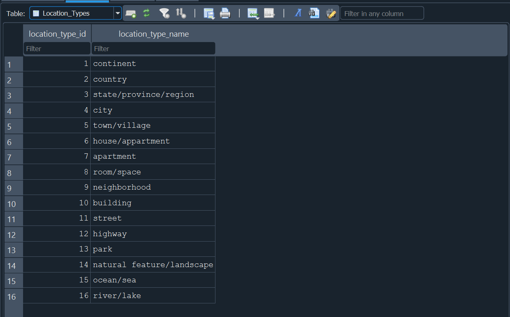The width and height of the screenshot is (510, 317).
Task: Click the Filter field under location_type_name
Action: [153, 49]
